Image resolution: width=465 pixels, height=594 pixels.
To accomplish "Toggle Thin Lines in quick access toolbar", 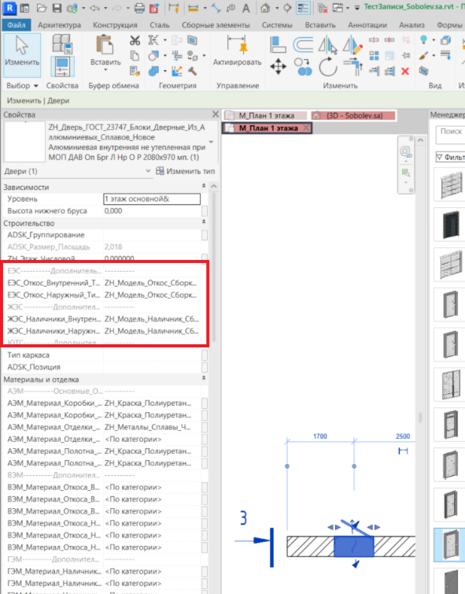I will point(303,8).
